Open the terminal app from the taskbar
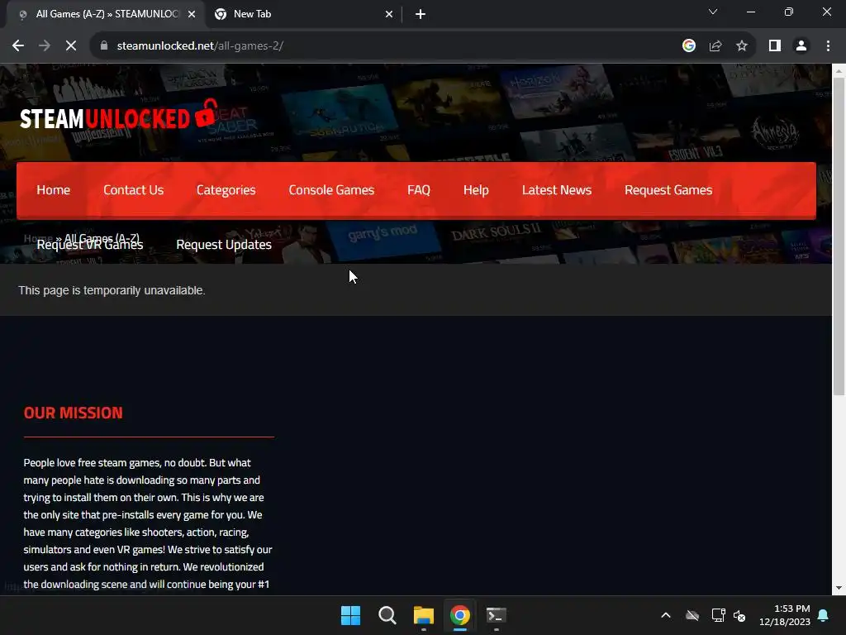Image resolution: width=846 pixels, height=635 pixels. (497, 615)
